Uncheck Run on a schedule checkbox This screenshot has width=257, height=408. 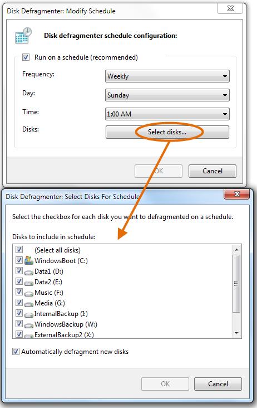26,57
